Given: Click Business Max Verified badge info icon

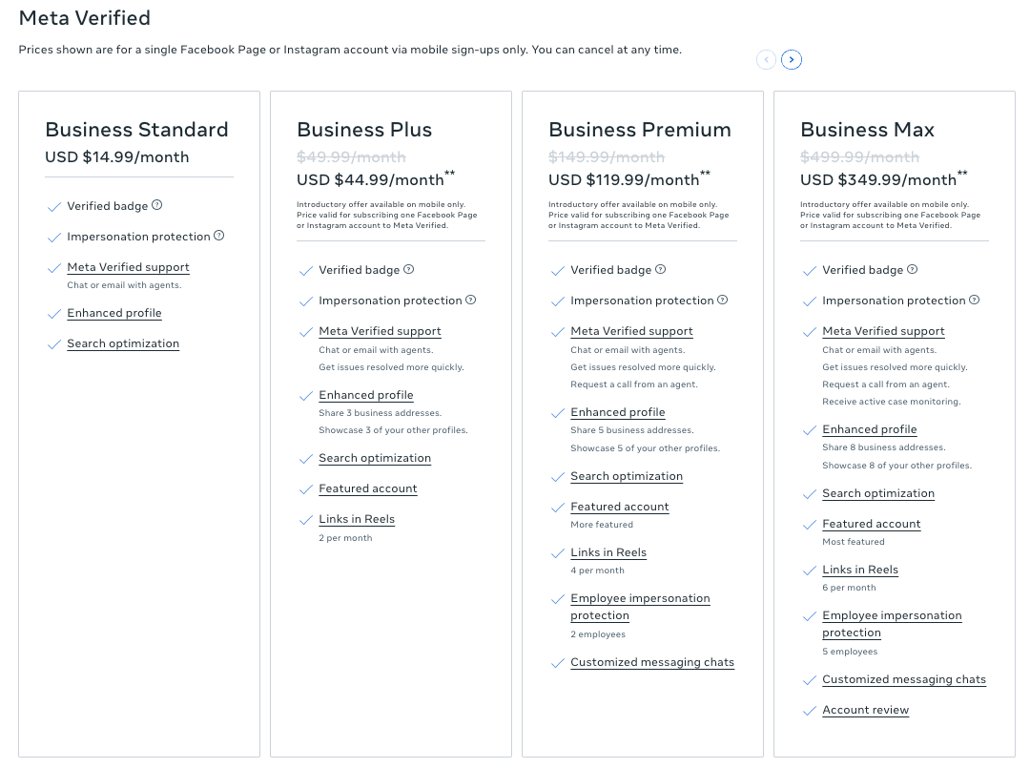Looking at the screenshot, I should point(913,269).
